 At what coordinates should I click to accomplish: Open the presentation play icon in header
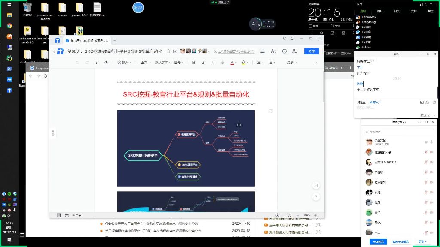point(284,51)
